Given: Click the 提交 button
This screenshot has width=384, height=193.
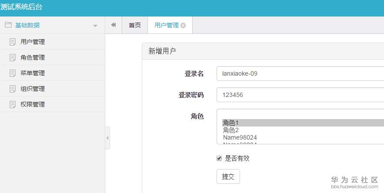Looking at the screenshot, I should (228, 176).
